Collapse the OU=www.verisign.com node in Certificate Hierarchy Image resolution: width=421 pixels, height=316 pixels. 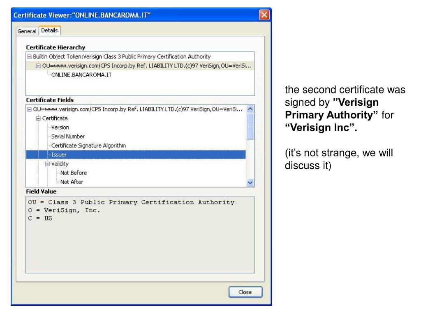(x=38, y=66)
